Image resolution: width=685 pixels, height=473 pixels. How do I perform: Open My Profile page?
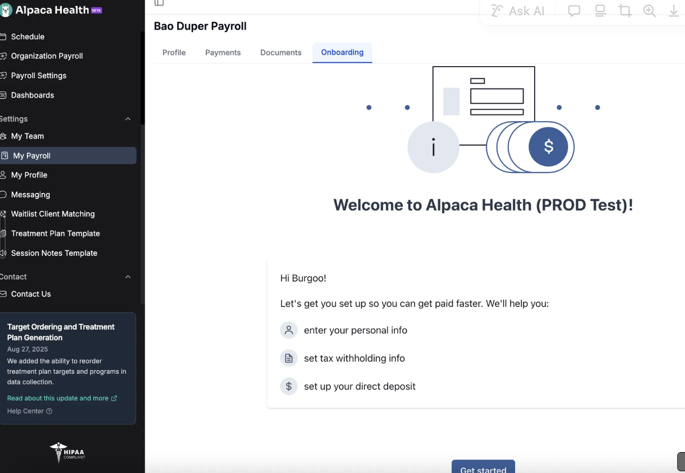pos(29,175)
